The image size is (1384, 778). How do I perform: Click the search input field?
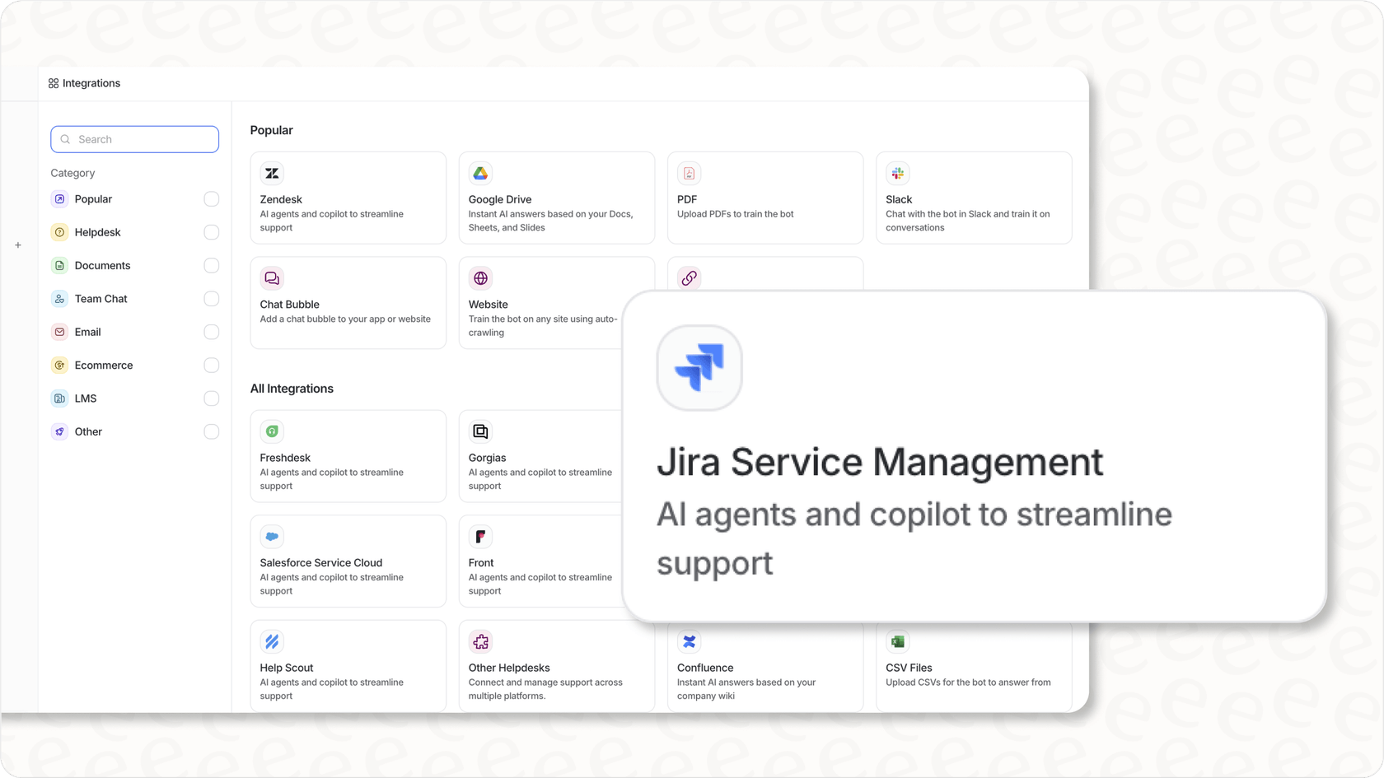(134, 139)
